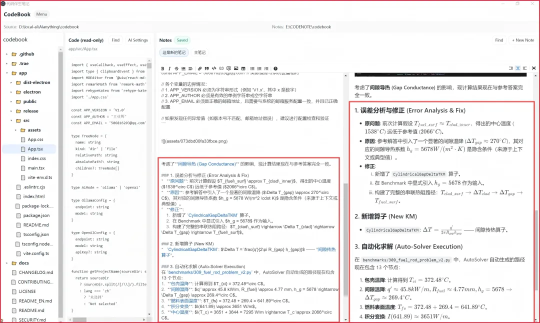
Task: Insert an image using the image icon
Action: pyautogui.click(x=236, y=68)
